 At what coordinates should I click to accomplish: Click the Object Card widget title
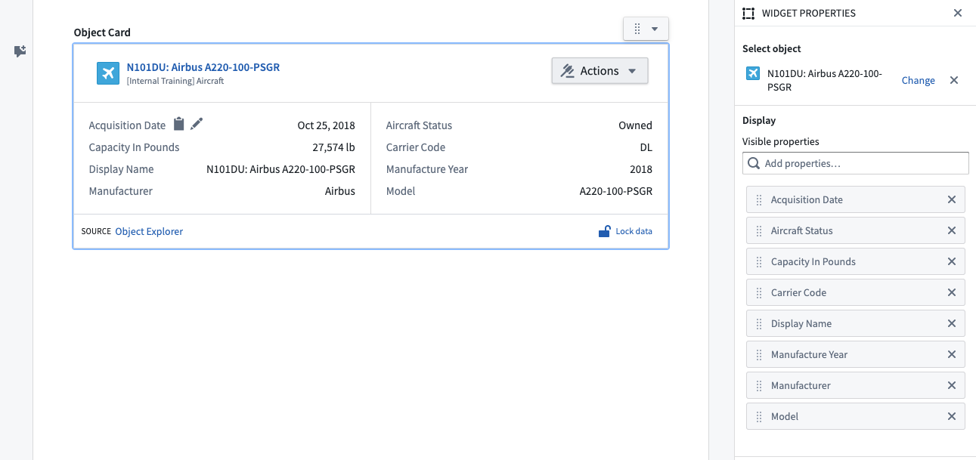pos(102,32)
